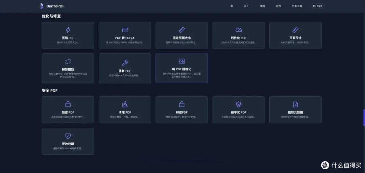The height and width of the screenshot is (173, 365).
Task: Select the 线性化 PDF tool title
Action: pos(239,38)
